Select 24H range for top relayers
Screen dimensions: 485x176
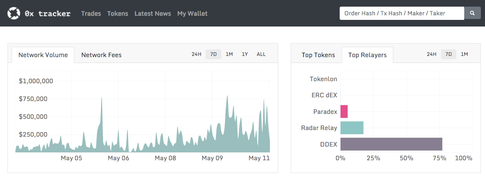pyautogui.click(x=431, y=54)
